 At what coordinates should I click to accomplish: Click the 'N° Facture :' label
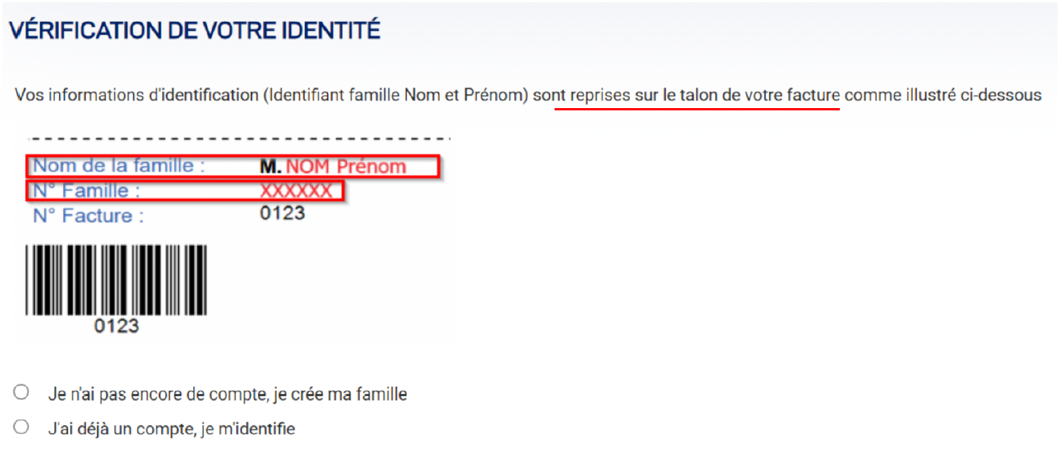(88, 216)
